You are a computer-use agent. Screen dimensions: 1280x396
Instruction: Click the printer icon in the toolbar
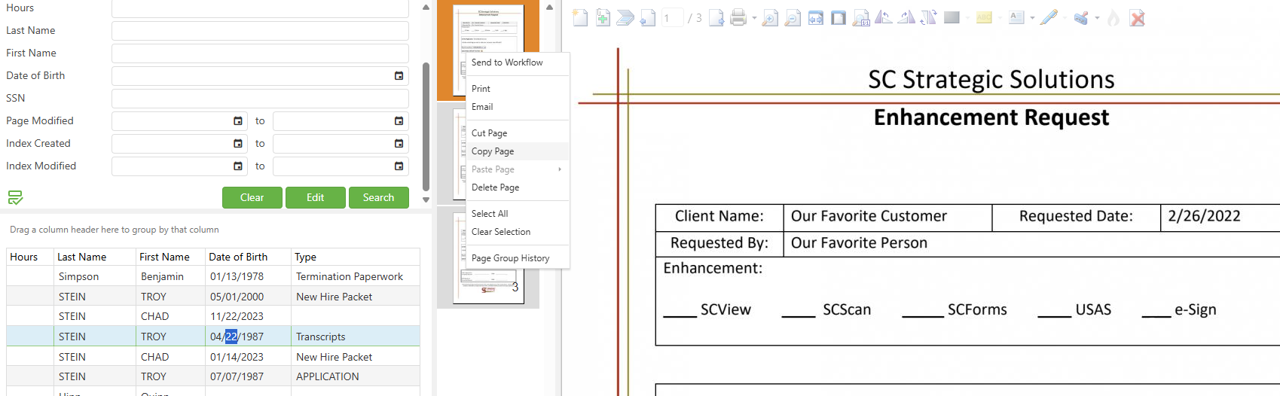pos(738,18)
